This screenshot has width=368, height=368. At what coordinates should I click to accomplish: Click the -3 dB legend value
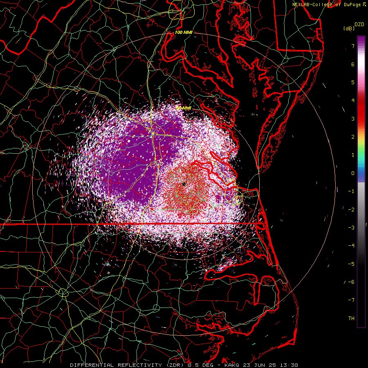351,228
